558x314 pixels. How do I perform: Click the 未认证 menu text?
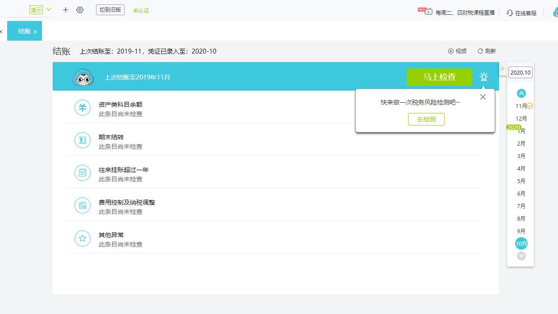click(141, 10)
